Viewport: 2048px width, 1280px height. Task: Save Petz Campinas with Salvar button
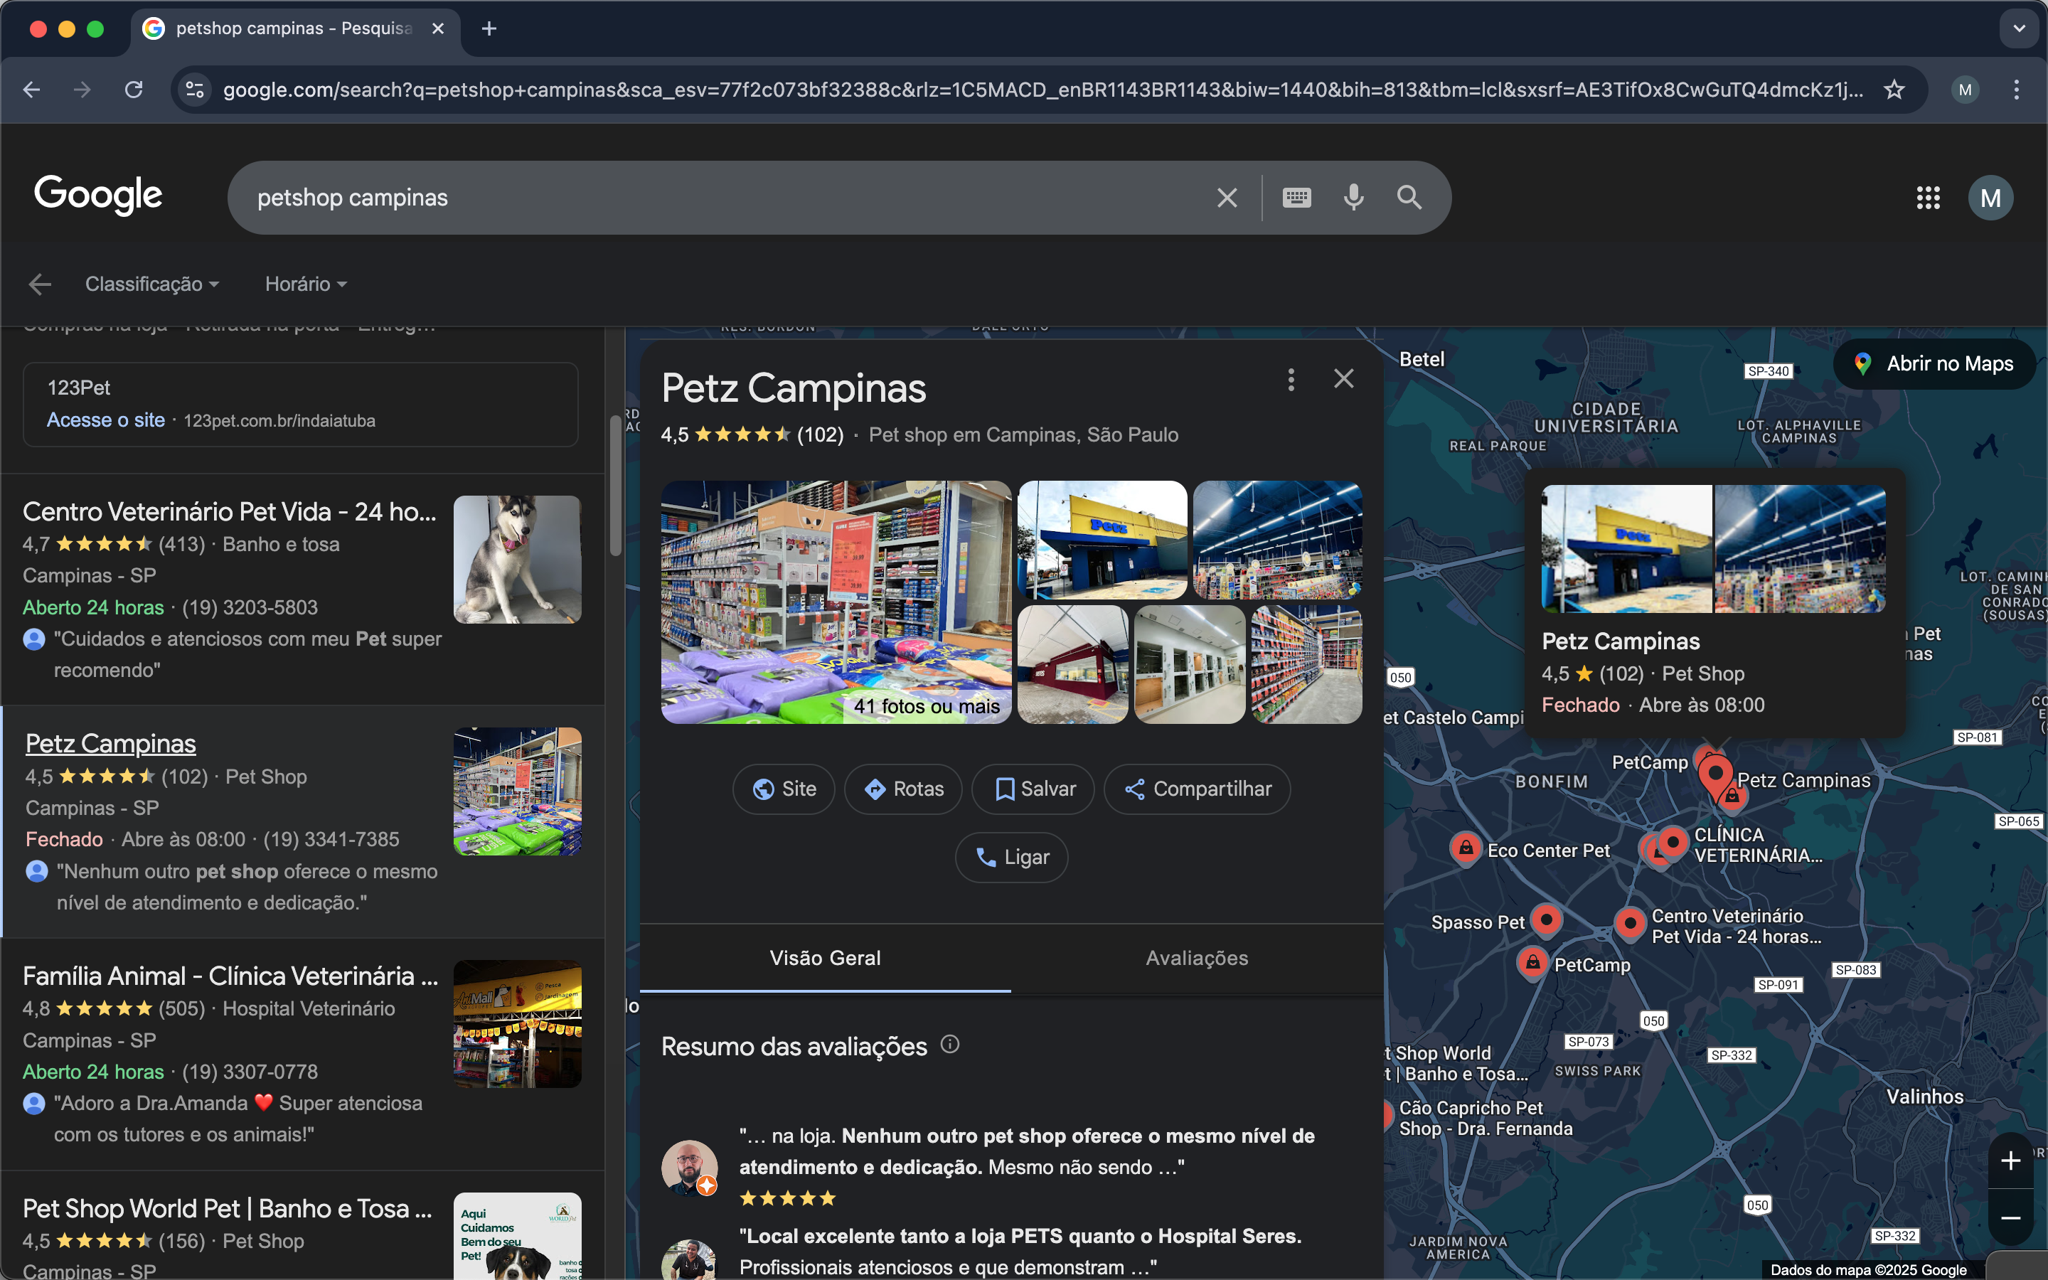click(x=1033, y=789)
